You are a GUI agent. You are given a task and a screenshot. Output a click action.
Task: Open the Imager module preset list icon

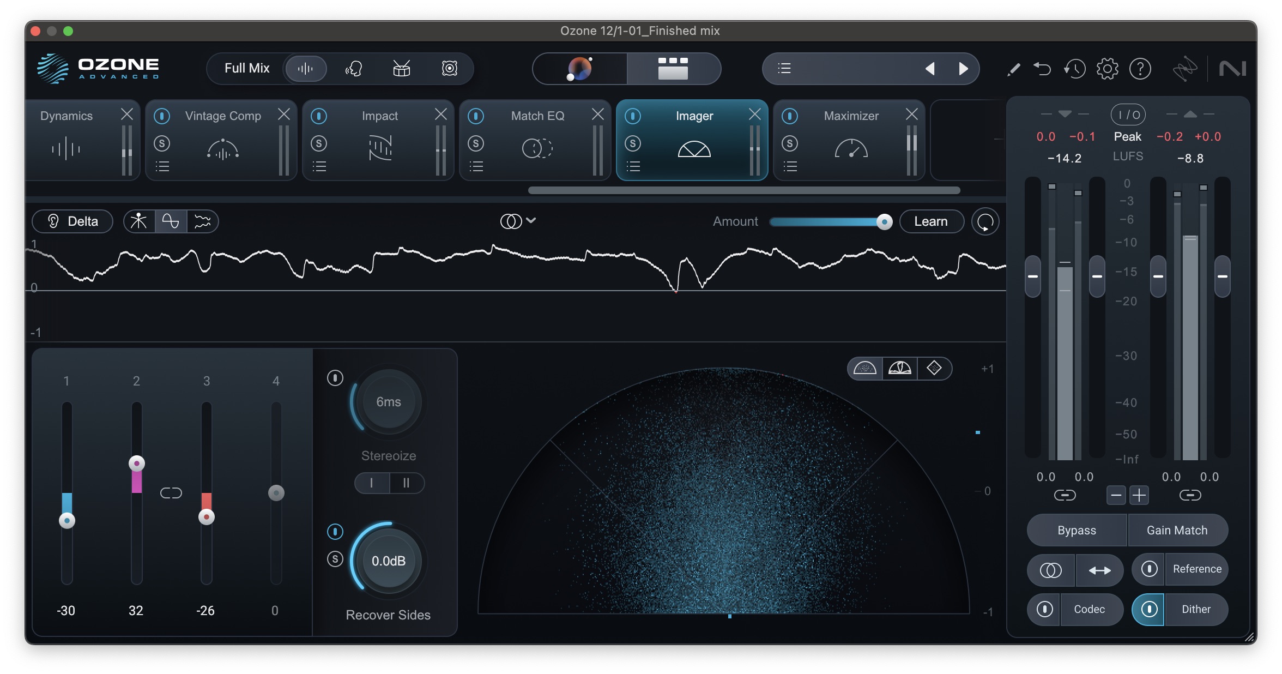pos(633,166)
